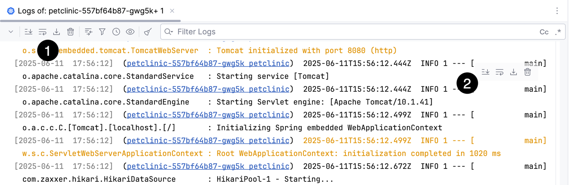The image size is (569, 185).
Task: Download log using main toolbar icon
Action: 56,32
